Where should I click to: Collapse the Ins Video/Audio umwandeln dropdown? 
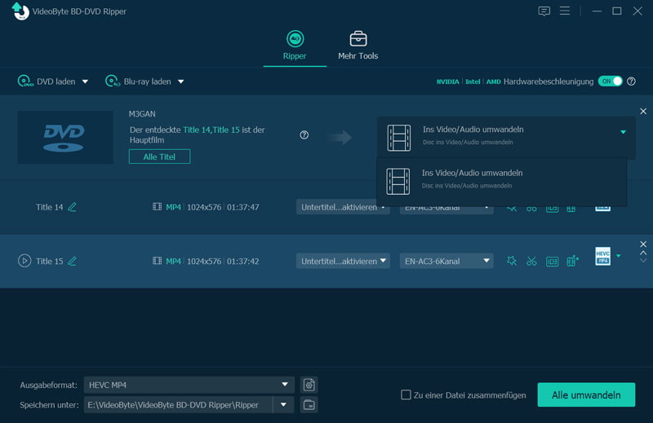[x=623, y=132]
